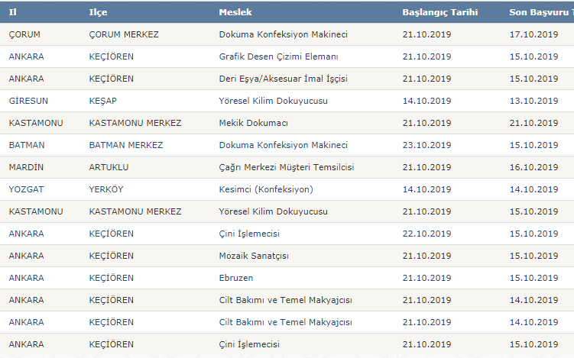Image resolution: width=574 pixels, height=358 pixels.
Task: Click GİRESUN in the Il column
Action: (x=28, y=101)
